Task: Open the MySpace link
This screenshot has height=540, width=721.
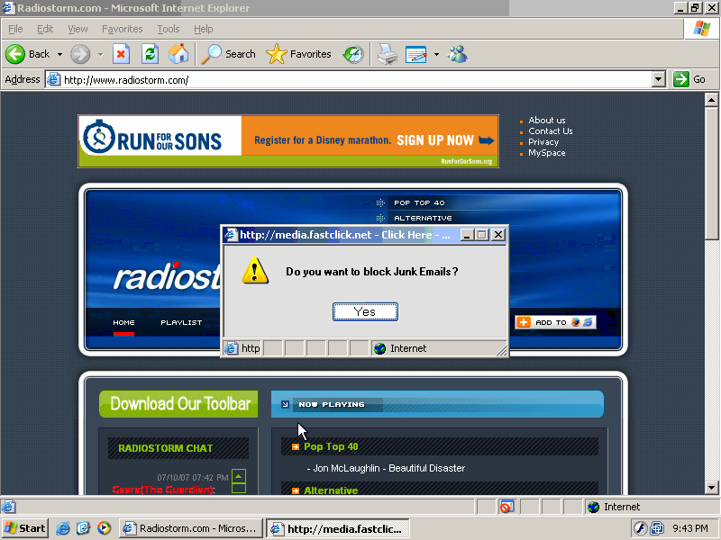Action: tap(547, 153)
